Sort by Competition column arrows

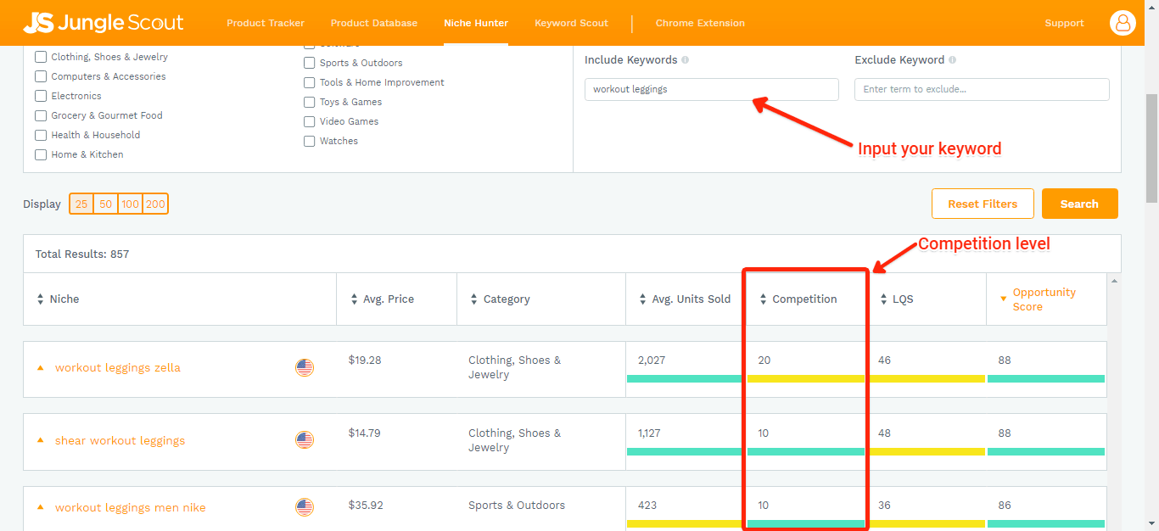coord(763,299)
